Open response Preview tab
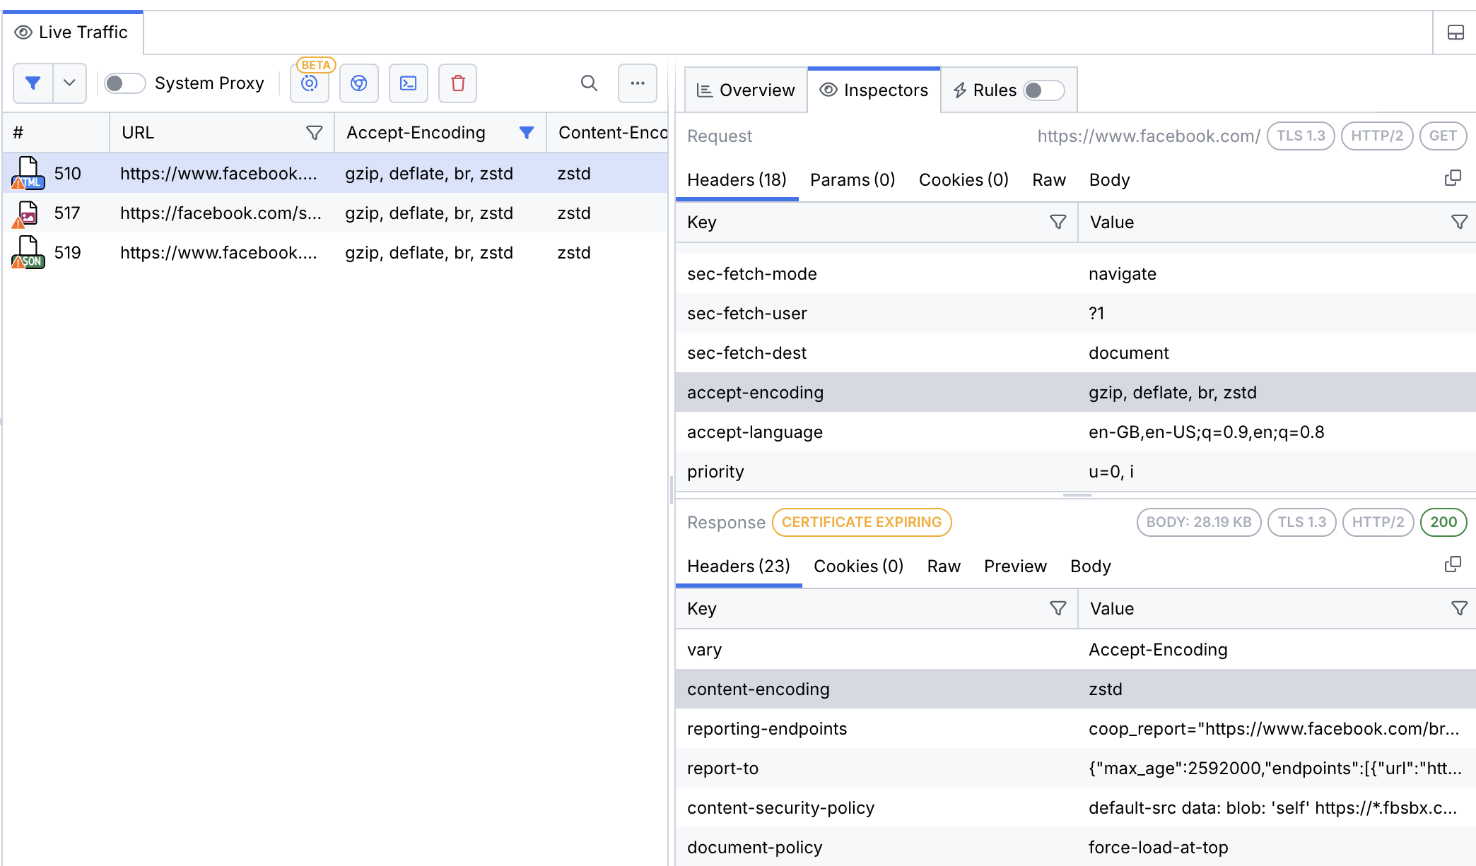The height and width of the screenshot is (866, 1476). [1015, 567]
